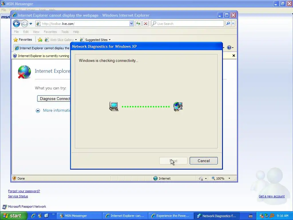Expand the address bar history dropdown
The width and height of the screenshot is (293, 220).
pyautogui.click(x=131, y=23)
